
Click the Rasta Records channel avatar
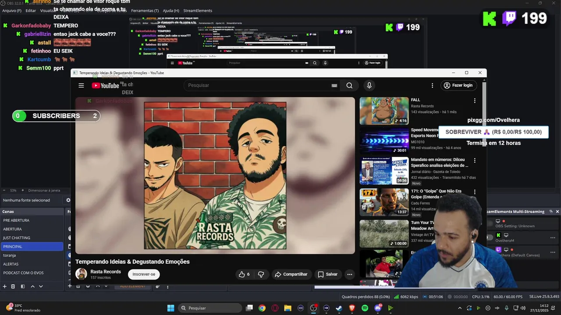(81, 274)
